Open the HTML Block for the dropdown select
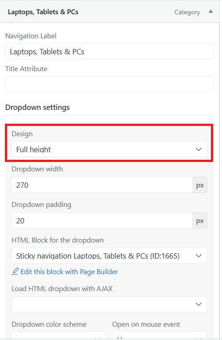This screenshot has width=222, height=340. 109,255
